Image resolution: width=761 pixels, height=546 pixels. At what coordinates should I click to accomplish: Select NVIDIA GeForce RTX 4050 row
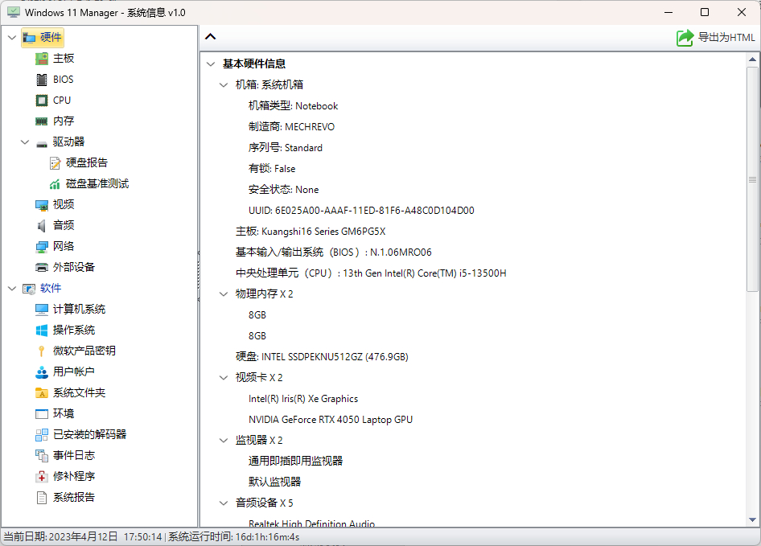[x=331, y=420]
